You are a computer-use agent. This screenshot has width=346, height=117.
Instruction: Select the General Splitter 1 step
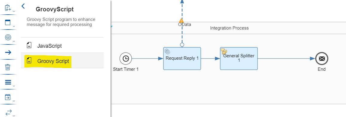[x=239, y=59]
